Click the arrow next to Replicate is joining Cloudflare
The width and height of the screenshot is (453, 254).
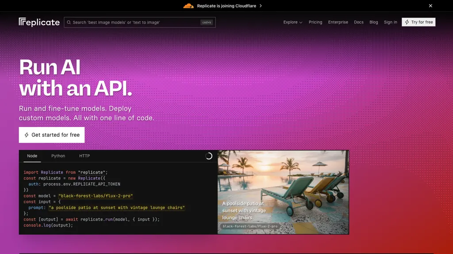coord(261,6)
